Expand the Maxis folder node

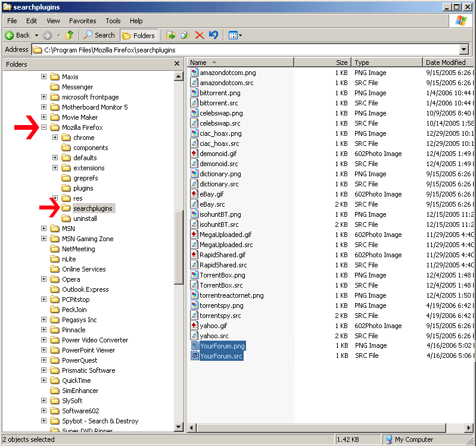click(x=43, y=76)
